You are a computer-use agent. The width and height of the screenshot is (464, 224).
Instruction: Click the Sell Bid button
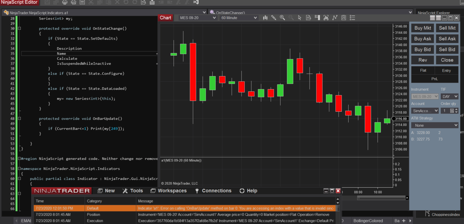[447, 49]
